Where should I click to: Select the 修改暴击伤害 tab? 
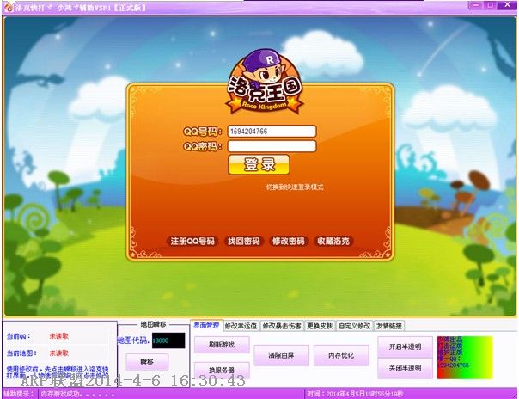coord(282,326)
